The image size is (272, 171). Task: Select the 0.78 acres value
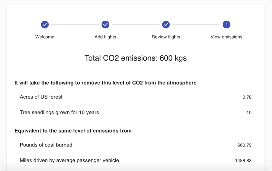click(247, 97)
